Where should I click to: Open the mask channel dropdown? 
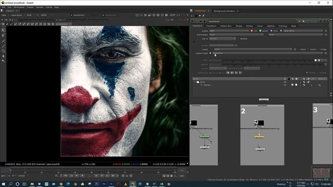click(253, 49)
